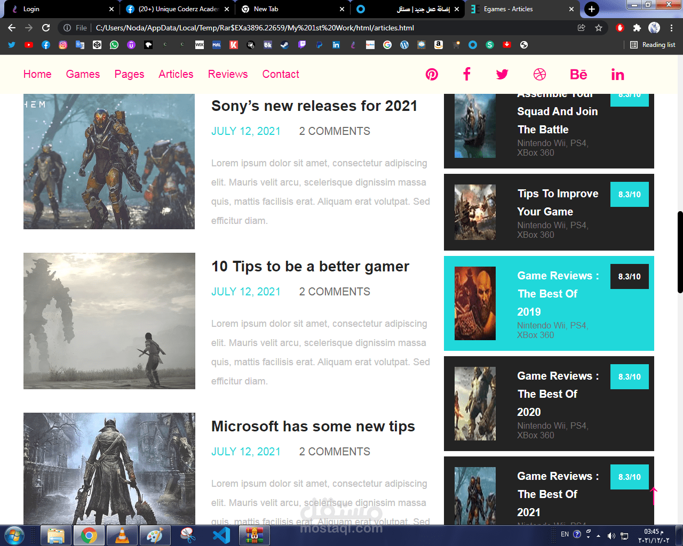Open the Reading list
The width and height of the screenshot is (683, 546).
653,45
